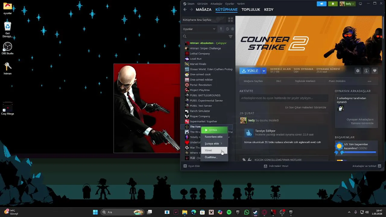386x217 pixels.
Task: Open the Görünüm menu
Action: (x=202, y=4)
